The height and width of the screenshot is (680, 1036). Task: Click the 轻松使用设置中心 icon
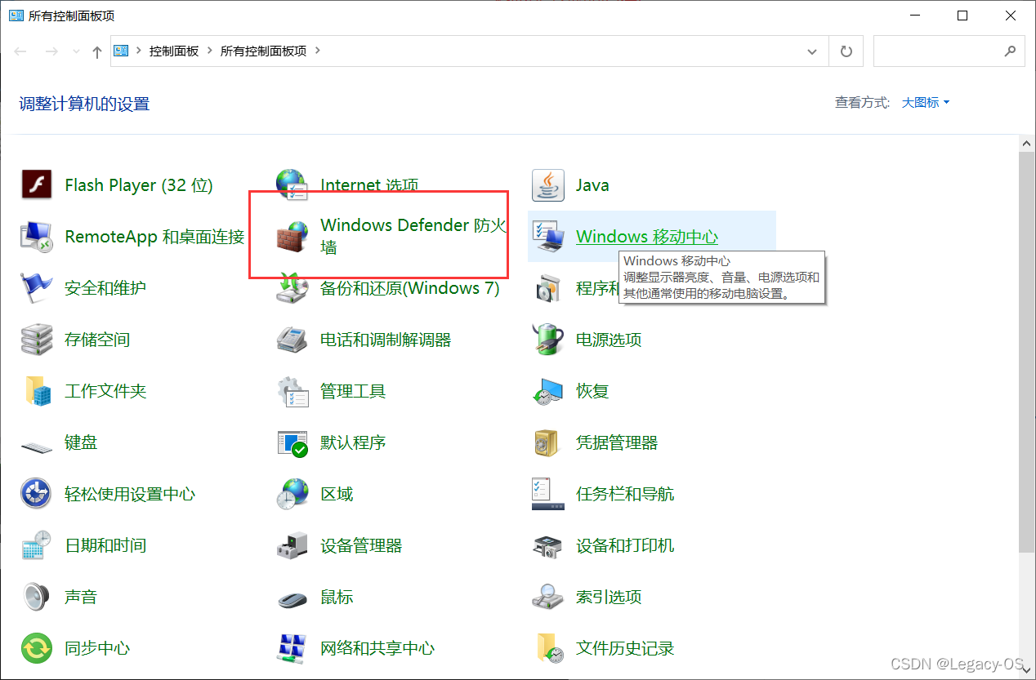(x=37, y=494)
